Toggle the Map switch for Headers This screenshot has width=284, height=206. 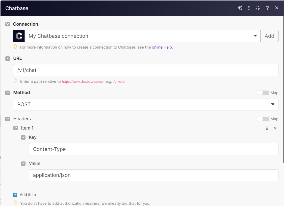pyautogui.click(x=263, y=119)
